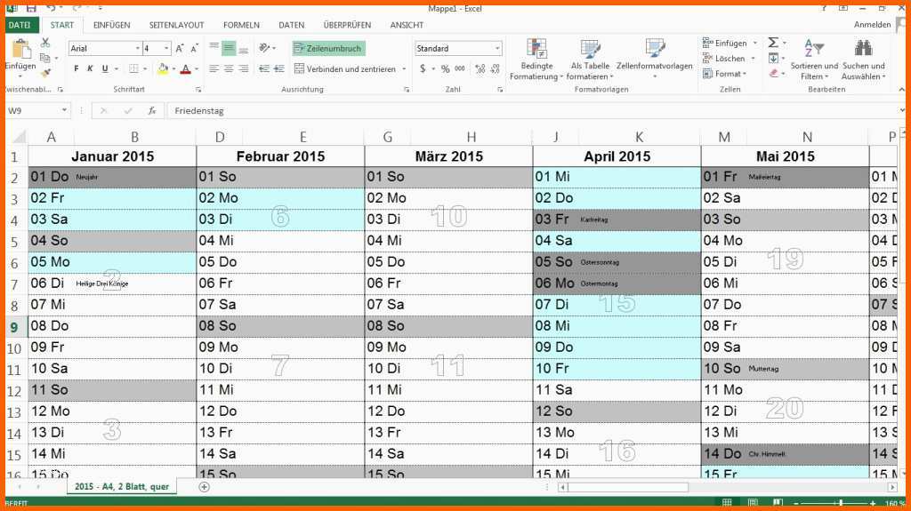This screenshot has width=911, height=511.
Task: Open the Format cells dropdown
Action: 724,74
